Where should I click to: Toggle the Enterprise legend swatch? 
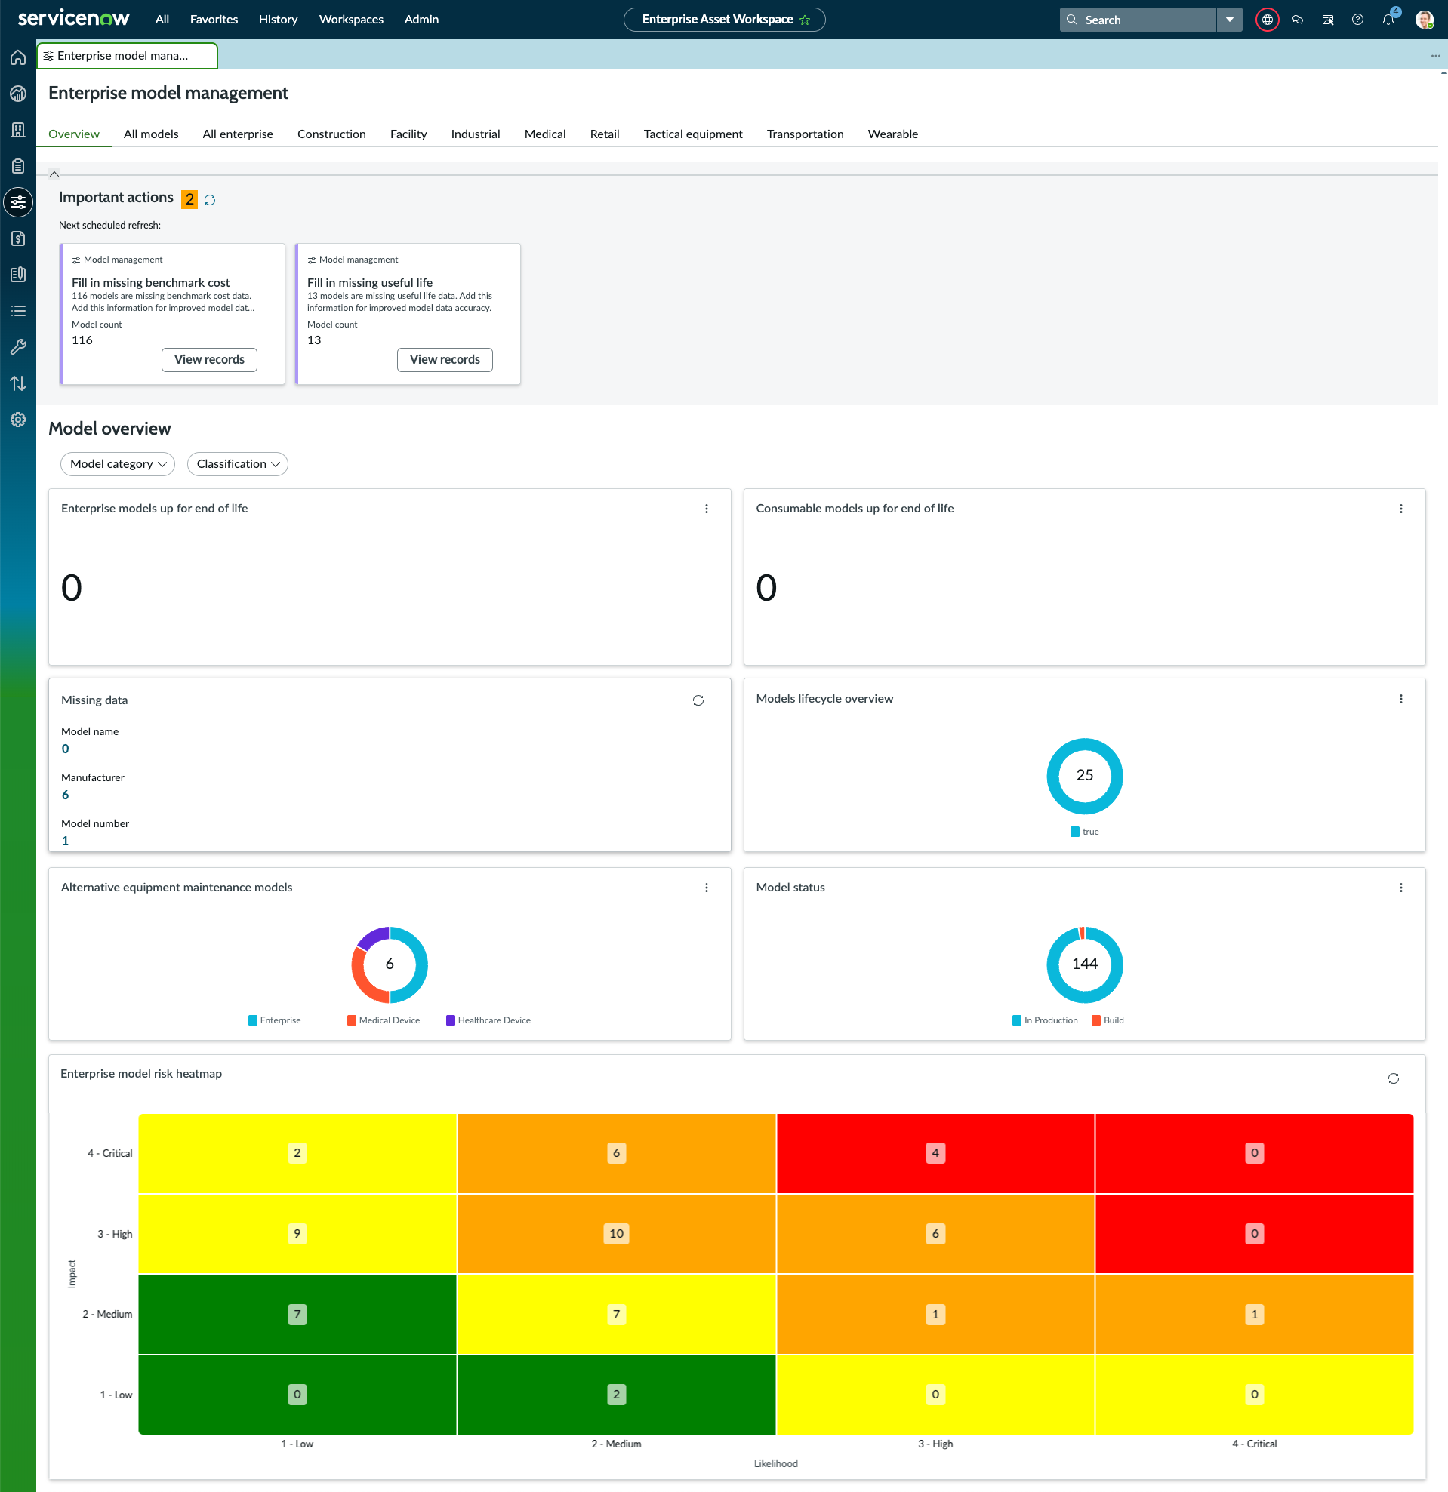(253, 1021)
